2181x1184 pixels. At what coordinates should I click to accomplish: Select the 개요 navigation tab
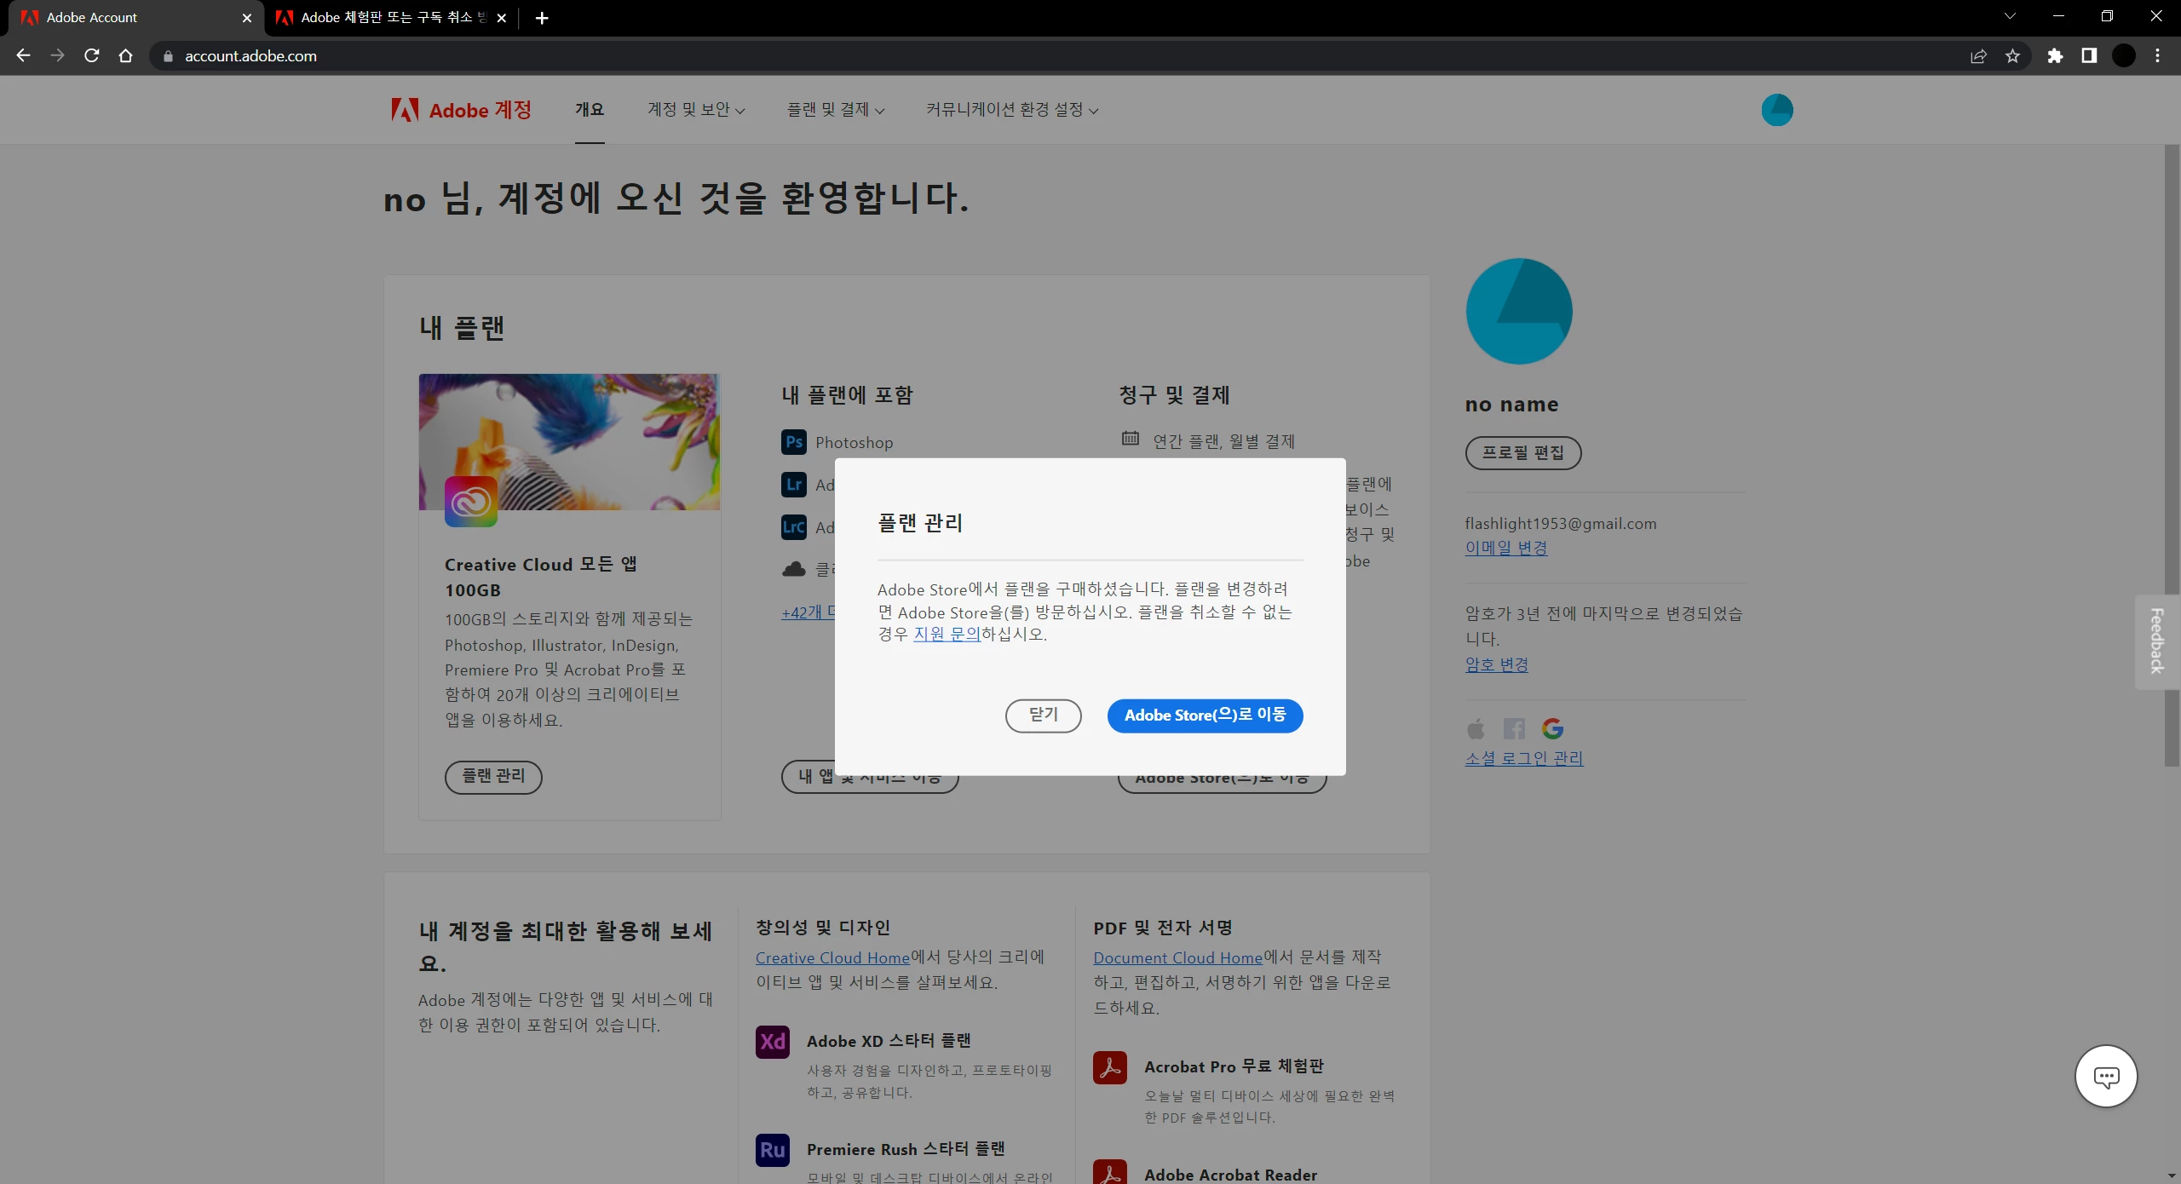(x=589, y=110)
